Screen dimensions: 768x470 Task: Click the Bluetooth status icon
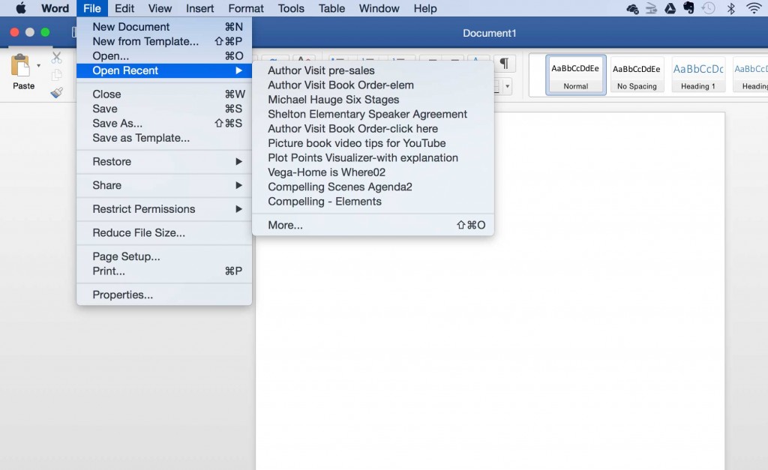pyautogui.click(x=730, y=8)
